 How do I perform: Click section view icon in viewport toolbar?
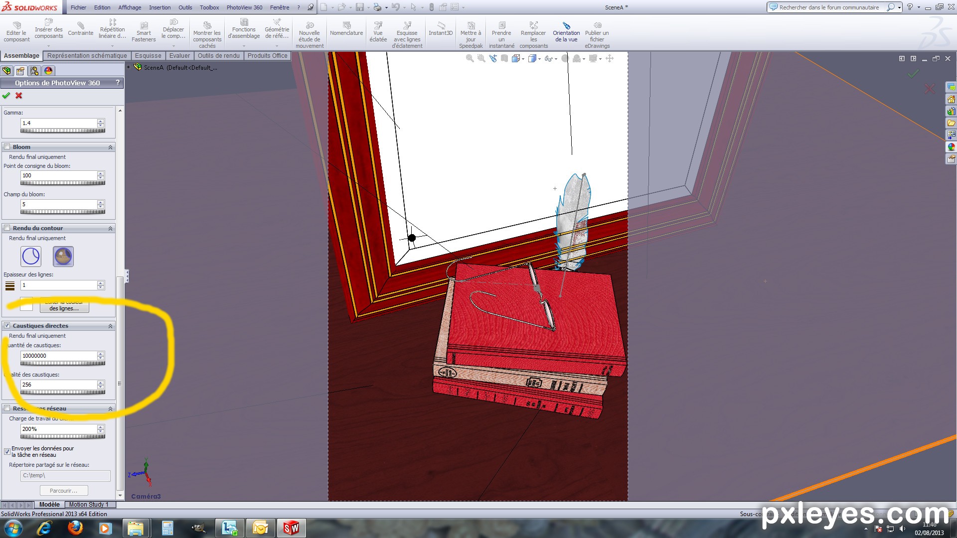(504, 58)
